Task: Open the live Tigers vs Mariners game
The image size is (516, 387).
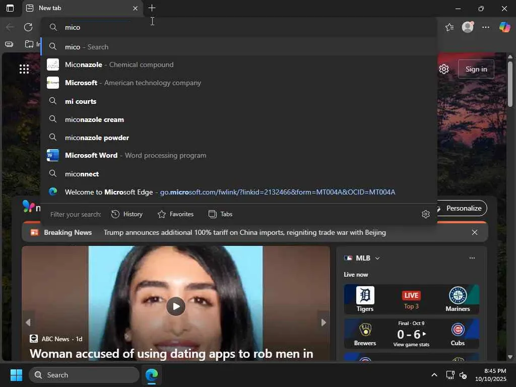Action: (x=411, y=299)
